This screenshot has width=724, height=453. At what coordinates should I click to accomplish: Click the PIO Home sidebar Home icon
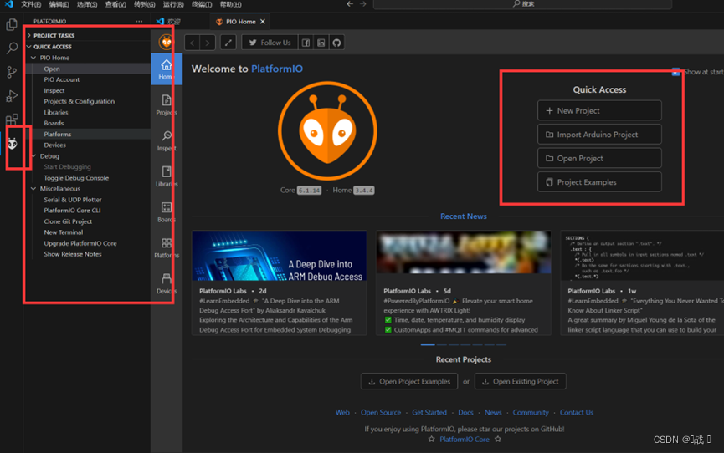(x=167, y=69)
